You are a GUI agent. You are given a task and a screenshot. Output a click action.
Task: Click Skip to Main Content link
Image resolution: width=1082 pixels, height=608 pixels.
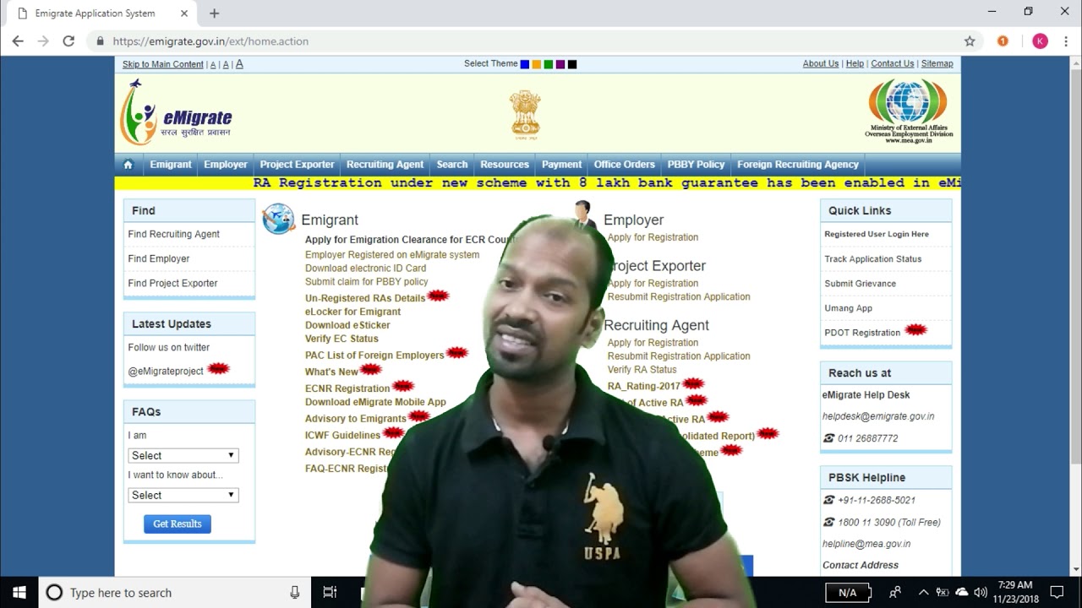tap(163, 64)
